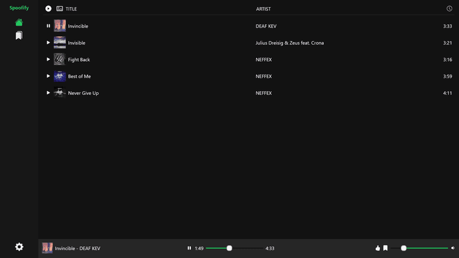Screen dimensions: 459x258
Task: Click the volume slider handle
Action: 404,248
